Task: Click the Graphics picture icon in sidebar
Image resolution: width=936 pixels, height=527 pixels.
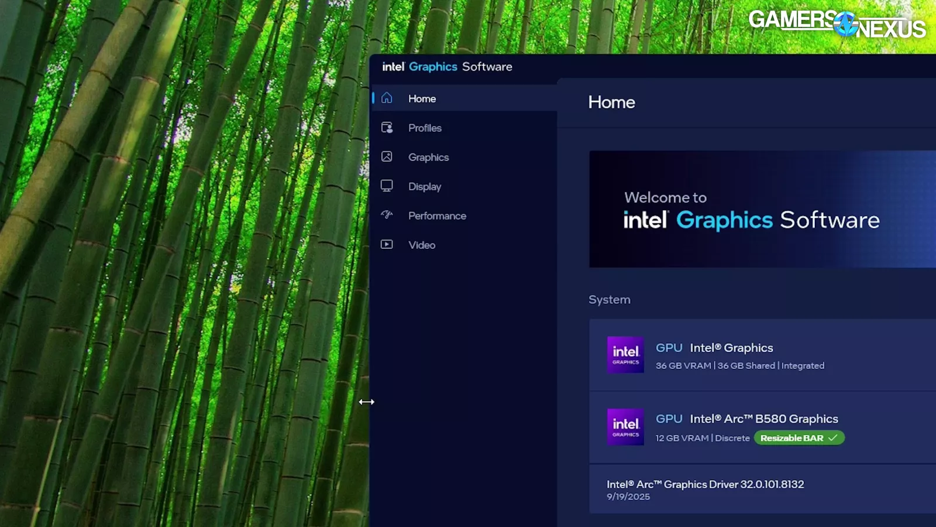Action: coord(387,157)
